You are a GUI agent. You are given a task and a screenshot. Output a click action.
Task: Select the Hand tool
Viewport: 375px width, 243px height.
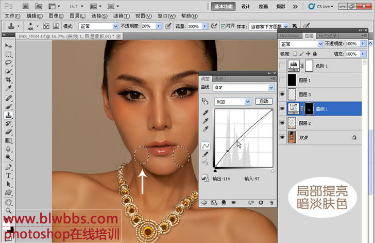pos(8,202)
